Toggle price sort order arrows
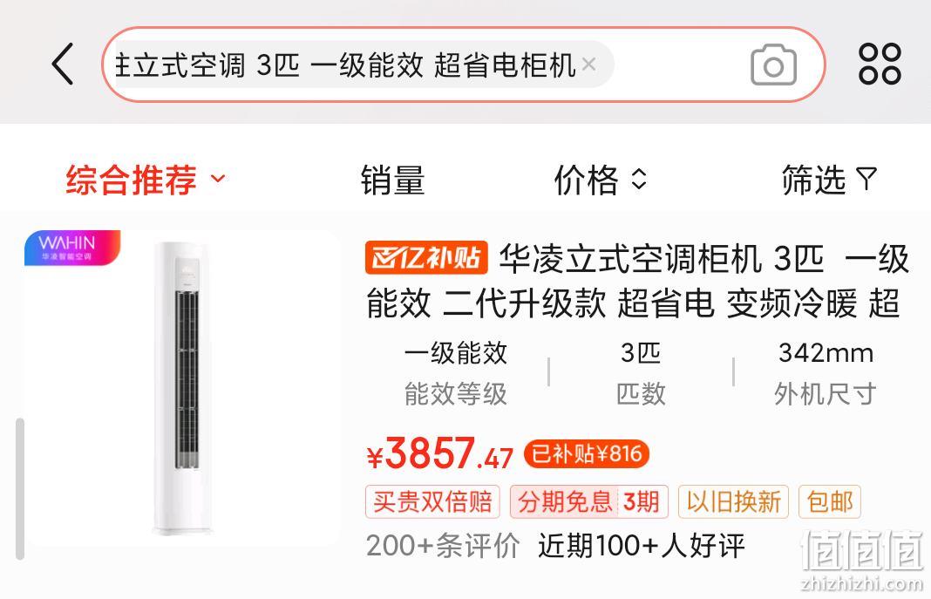Screen dimensions: 931x599 point(638,179)
